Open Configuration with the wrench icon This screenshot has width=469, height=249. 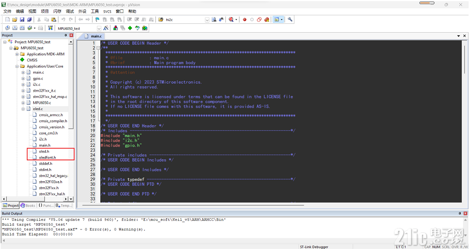coord(290,19)
